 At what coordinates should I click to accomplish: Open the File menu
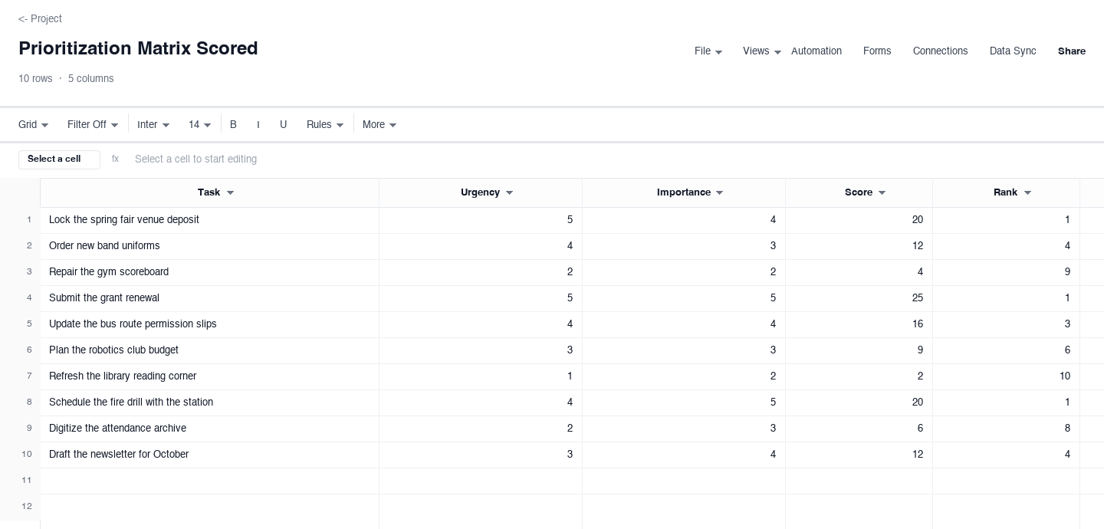coord(708,51)
